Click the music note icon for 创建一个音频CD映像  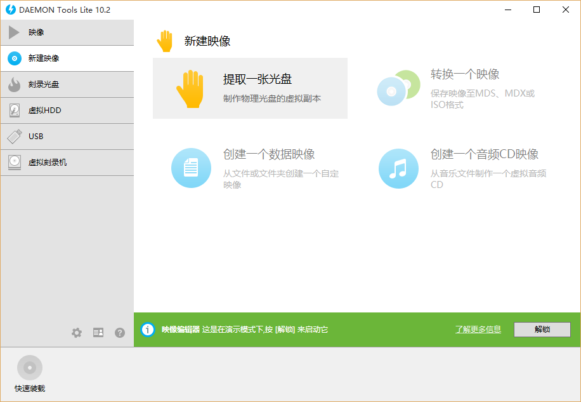pos(398,168)
